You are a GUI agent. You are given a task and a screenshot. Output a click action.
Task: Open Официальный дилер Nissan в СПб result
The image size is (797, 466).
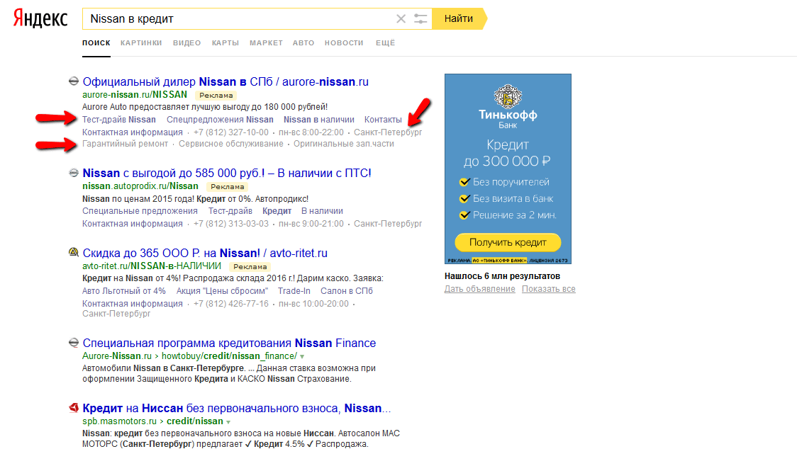click(x=225, y=81)
